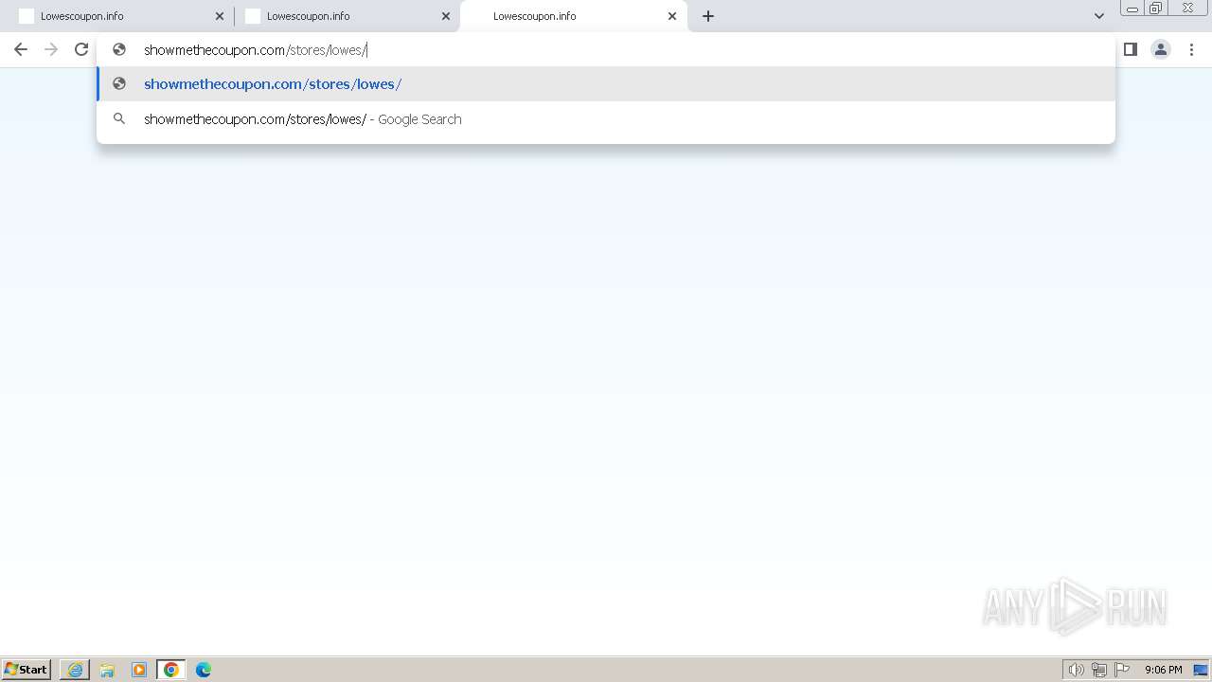The width and height of the screenshot is (1212, 682).
Task: Open the Windows Start menu
Action: point(27,670)
